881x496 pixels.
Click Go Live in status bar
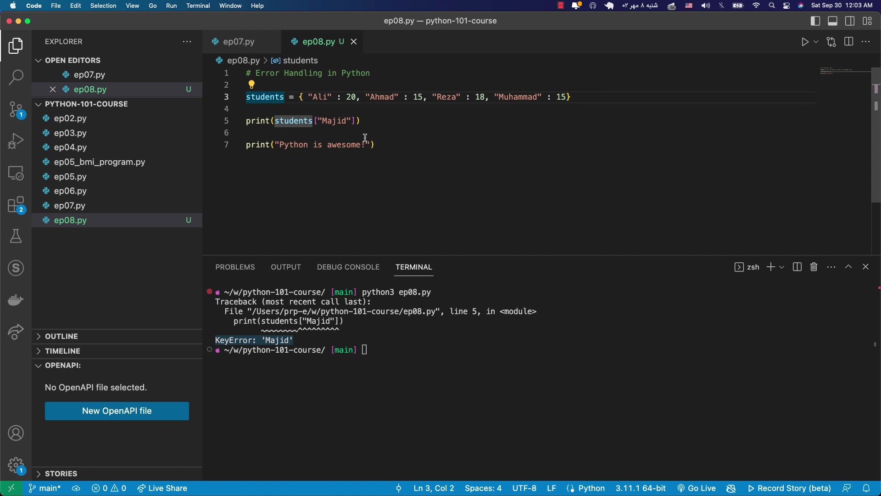tap(697, 488)
